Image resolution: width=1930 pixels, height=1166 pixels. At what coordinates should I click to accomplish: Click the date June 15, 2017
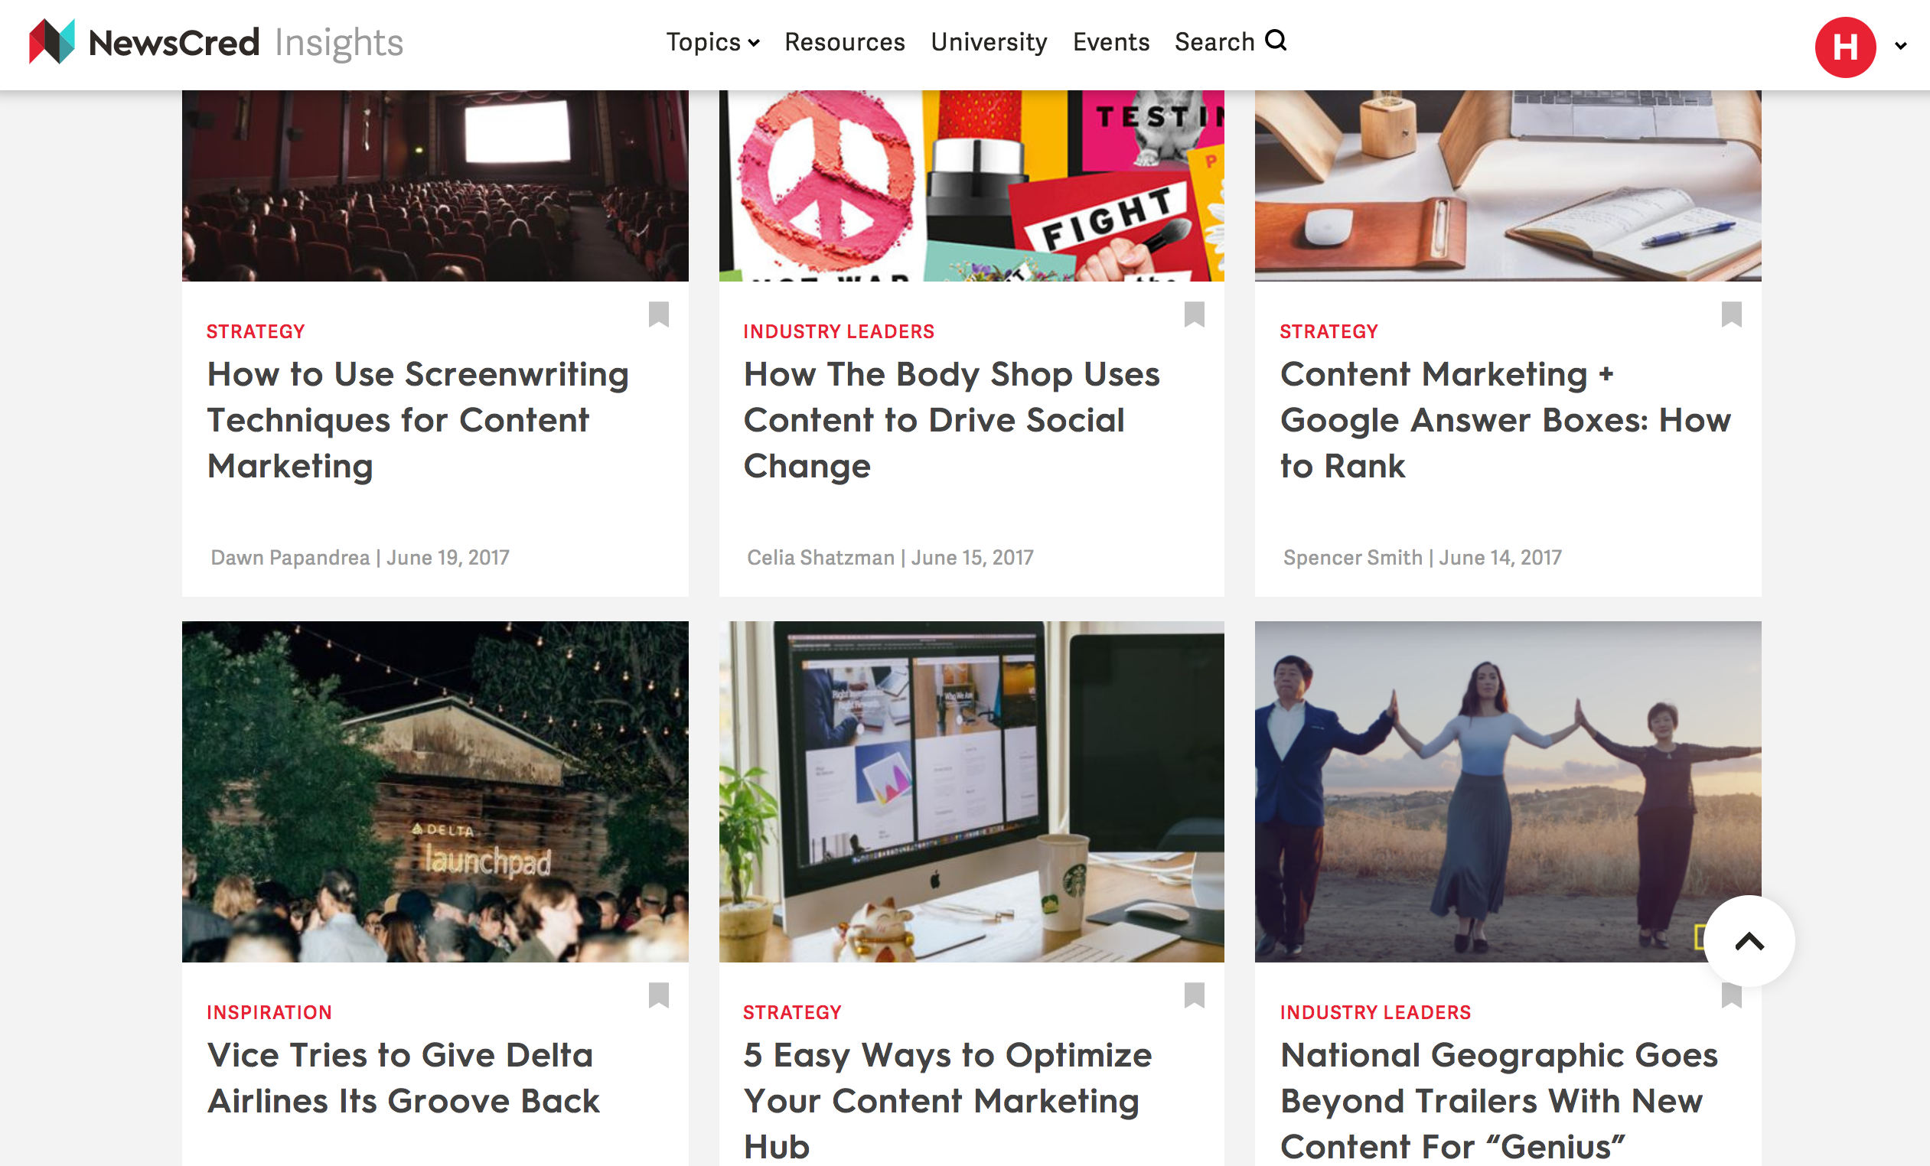(x=972, y=558)
